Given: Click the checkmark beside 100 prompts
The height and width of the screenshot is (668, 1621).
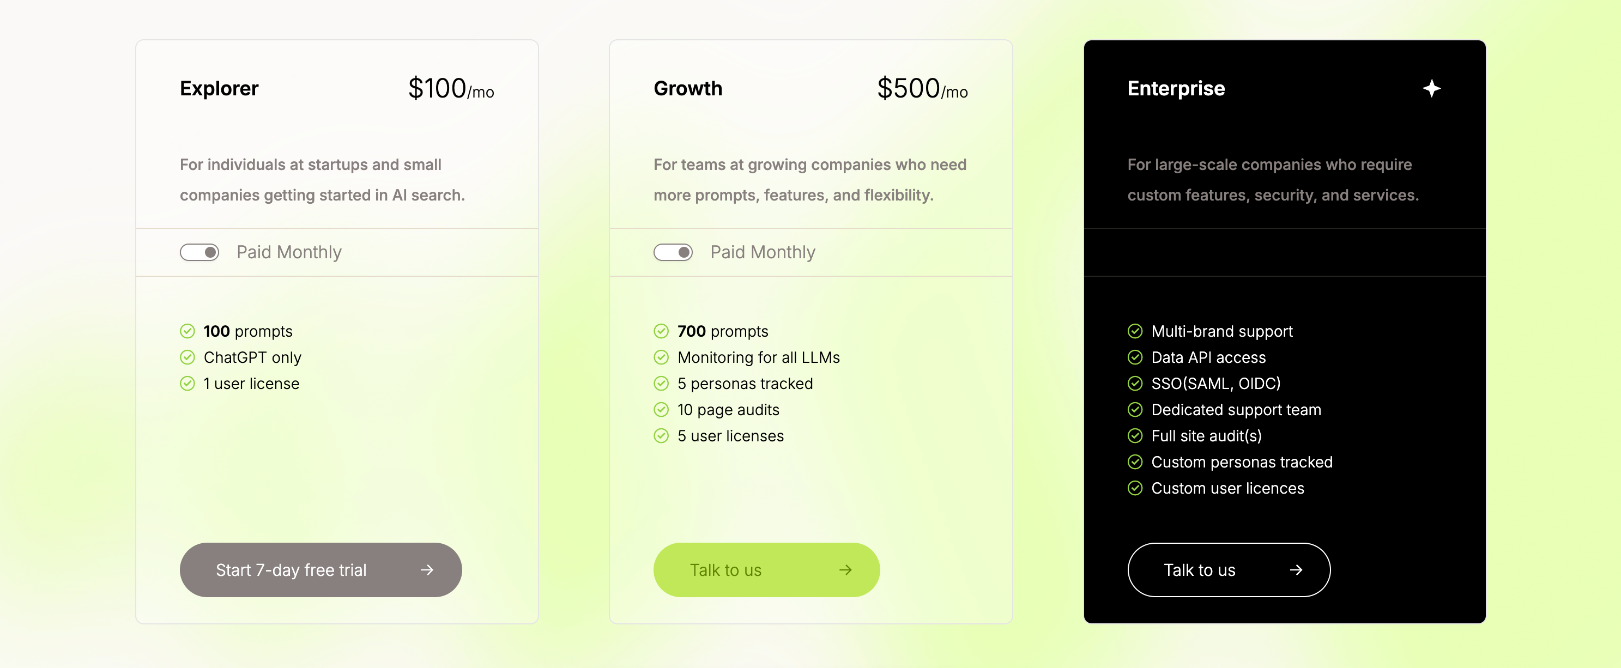Looking at the screenshot, I should tap(188, 330).
